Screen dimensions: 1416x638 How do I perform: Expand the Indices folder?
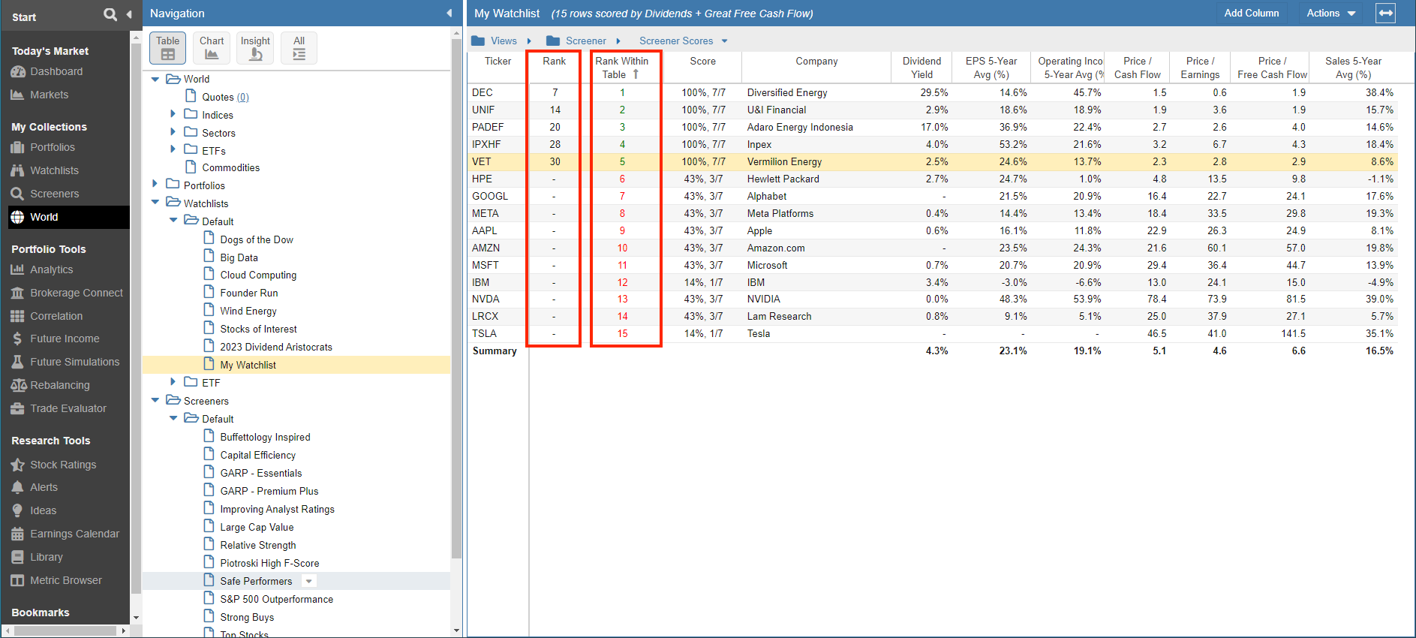(x=173, y=114)
